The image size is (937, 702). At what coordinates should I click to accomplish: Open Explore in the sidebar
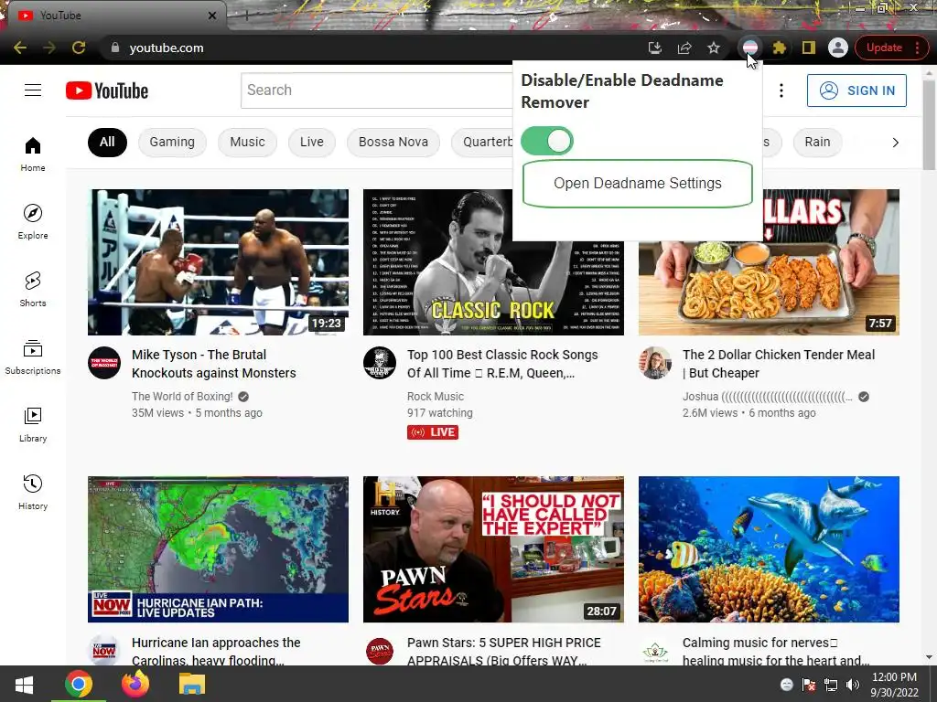[x=33, y=221]
